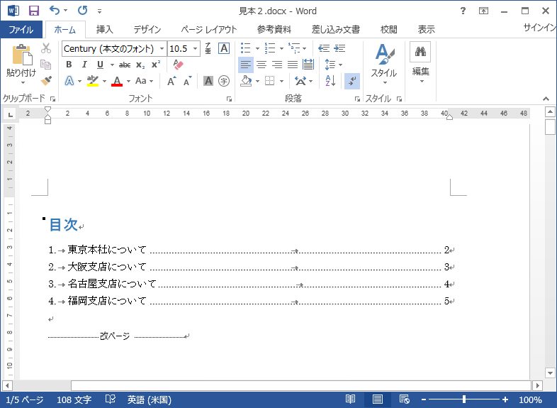Screen dimensions: 557x408
Task: Click the zoom slider in status bar
Action: 464,399
